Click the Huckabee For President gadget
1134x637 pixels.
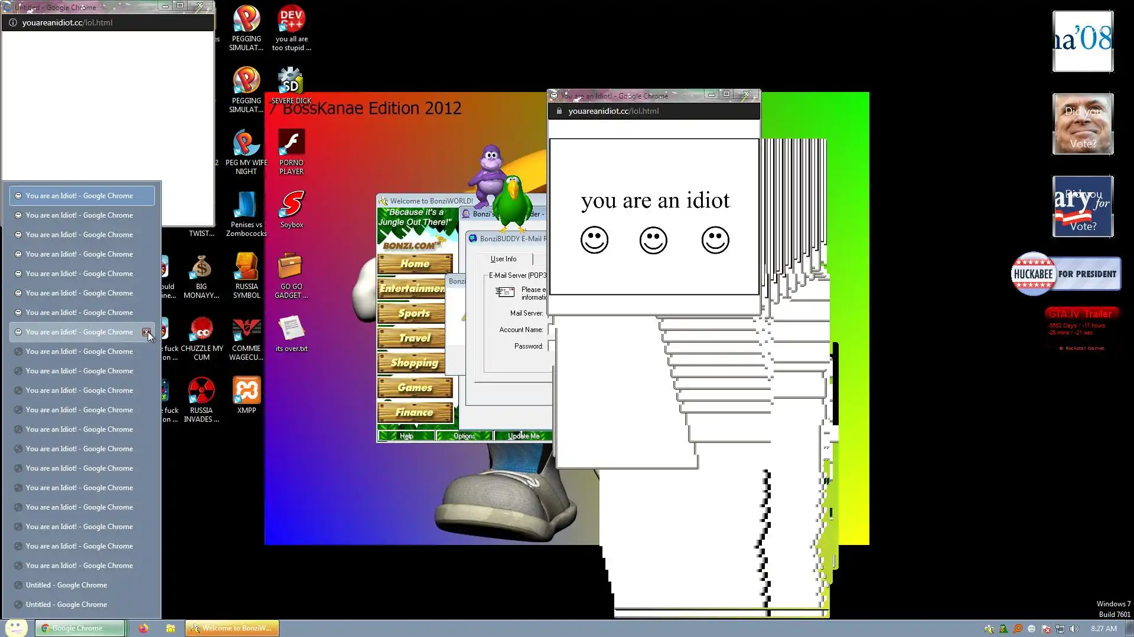click(1065, 274)
